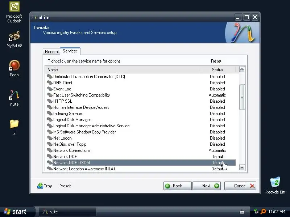Select the Services tab
The width and height of the screenshot is (290, 217).
tap(70, 51)
